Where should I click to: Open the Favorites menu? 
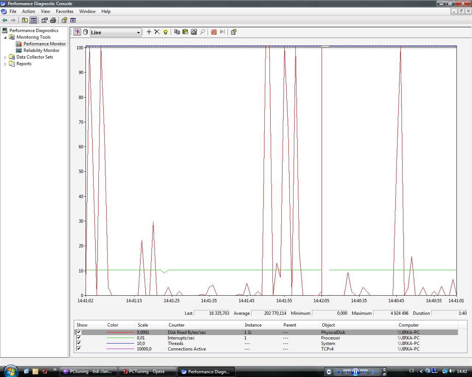(x=65, y=11)
